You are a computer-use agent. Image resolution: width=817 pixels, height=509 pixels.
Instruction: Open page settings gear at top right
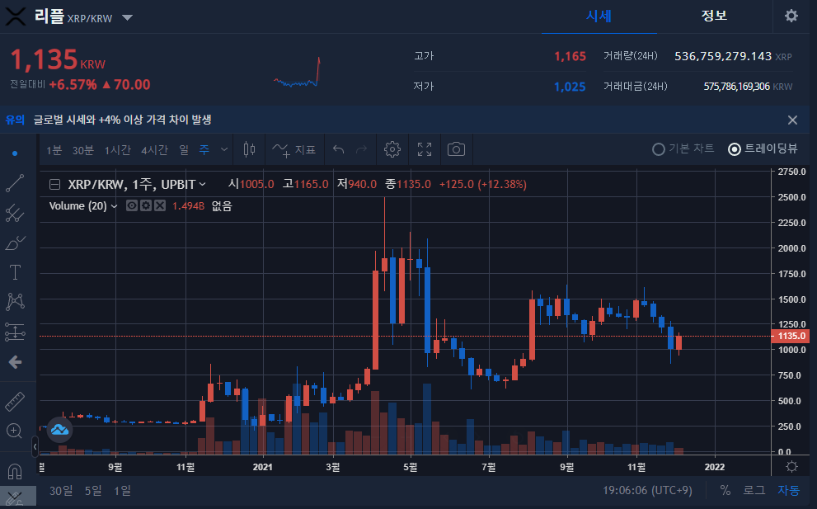tap(791, 16)
